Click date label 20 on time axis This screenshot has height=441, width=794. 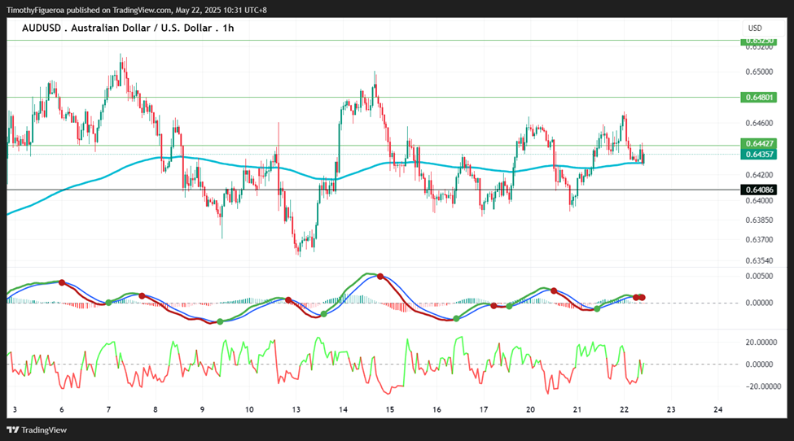[x=531, y=409]
